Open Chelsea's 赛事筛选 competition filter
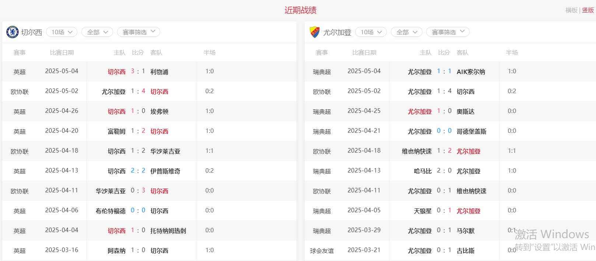 pos(139,32)
